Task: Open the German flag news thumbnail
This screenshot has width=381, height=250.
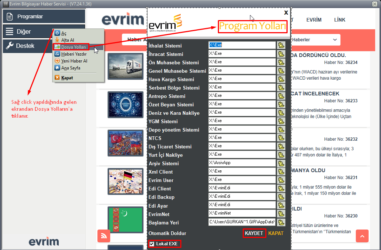Action: [x=126, y=182]
